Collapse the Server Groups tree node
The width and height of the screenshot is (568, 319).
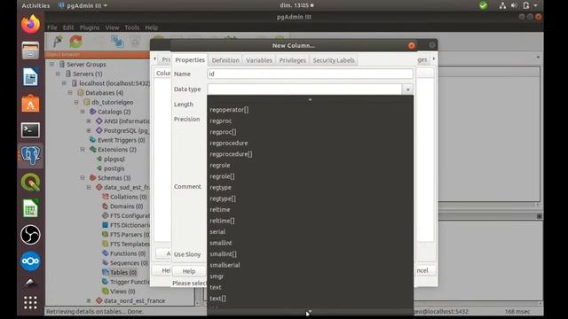51,65
